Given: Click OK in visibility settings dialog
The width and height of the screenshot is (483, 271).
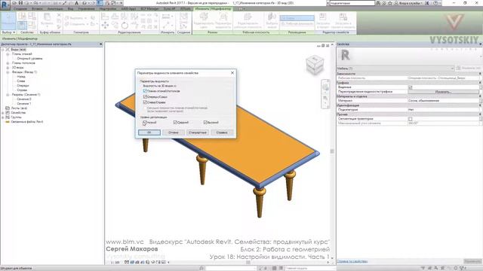Looking at the screenshot, I should 149,132.
